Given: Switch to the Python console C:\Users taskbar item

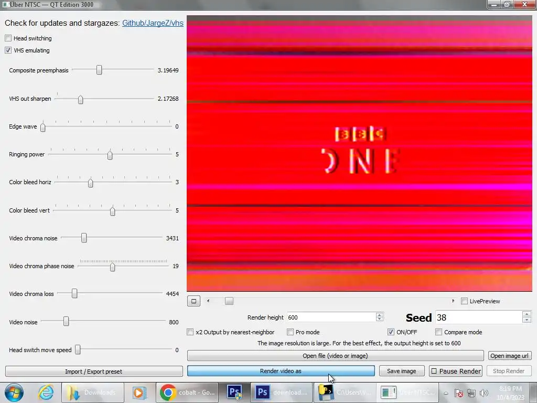Looking at the screenshot, I should click(345, 393).
